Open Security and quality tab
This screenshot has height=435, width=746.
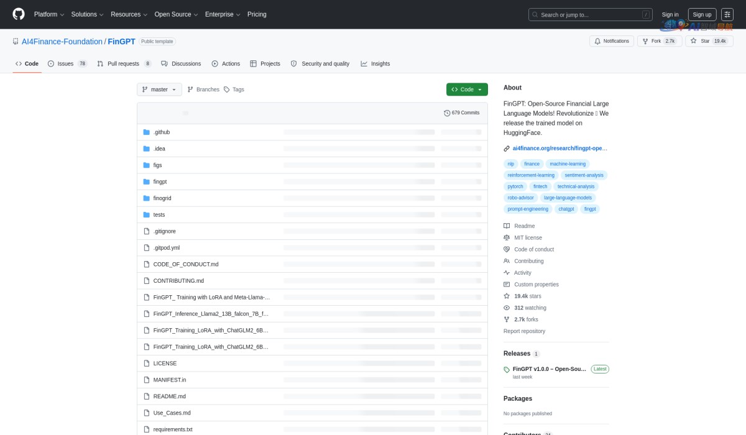[320, 63]
